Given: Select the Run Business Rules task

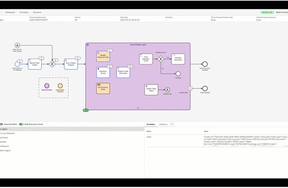Looking at the screenshot, I should pos(103,88).
